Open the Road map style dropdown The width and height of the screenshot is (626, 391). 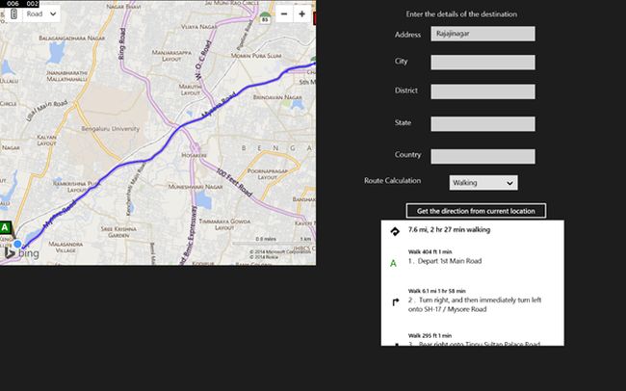pos(41,14)
